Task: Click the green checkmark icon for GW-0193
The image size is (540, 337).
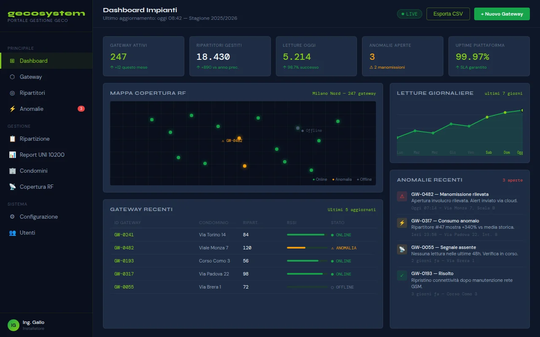Action: [x=402, y=275]
